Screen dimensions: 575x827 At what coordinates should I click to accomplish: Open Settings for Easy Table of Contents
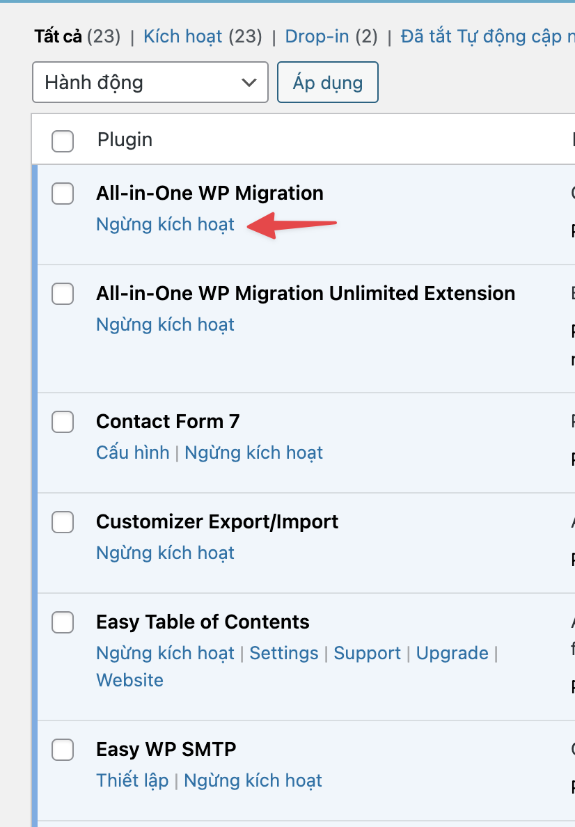pos(284,654)
